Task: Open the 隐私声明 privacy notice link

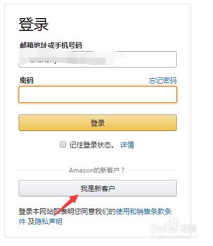Action: tap(49, 222)
